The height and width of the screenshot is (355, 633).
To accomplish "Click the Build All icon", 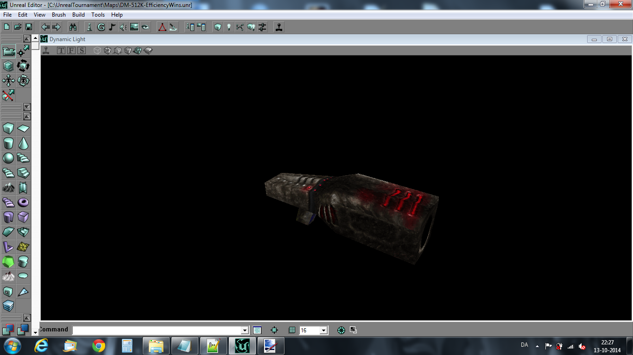I will (251, 27).
